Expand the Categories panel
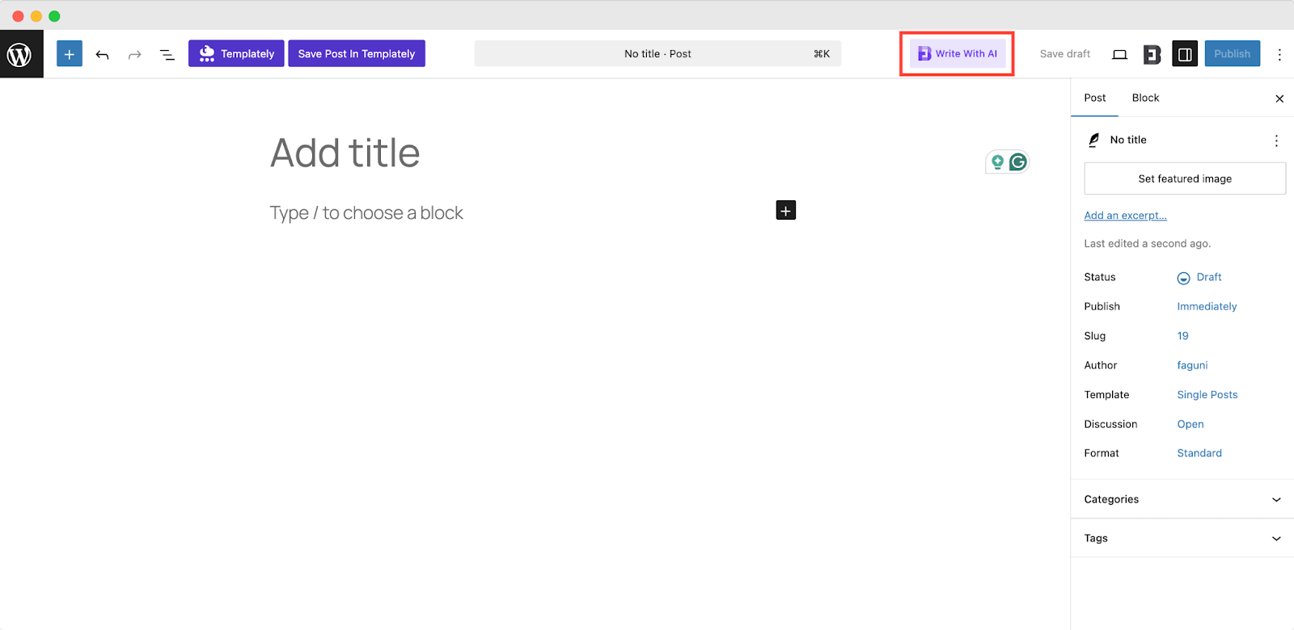1294x630 pixels. (1182, 499)
